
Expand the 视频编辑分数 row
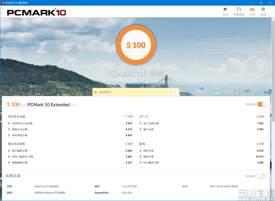tap(9, 162)
